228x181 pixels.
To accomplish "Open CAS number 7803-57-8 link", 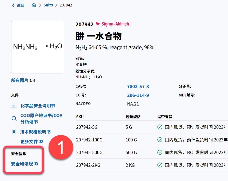I will tap(138, 86).
